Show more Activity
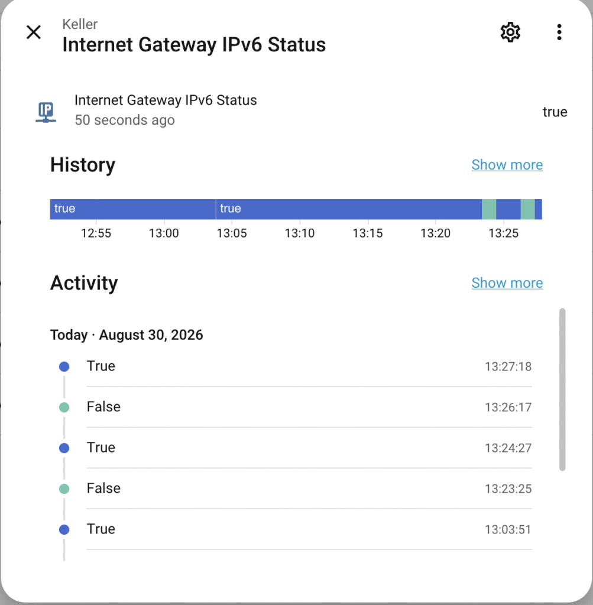Viewport: 593px width, 605px height. click(507, 283)
